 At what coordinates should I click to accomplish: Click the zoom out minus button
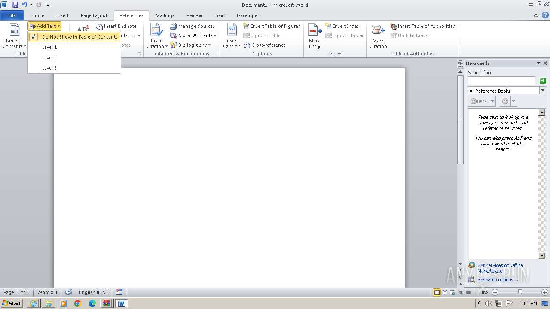(x=495, y=292)
